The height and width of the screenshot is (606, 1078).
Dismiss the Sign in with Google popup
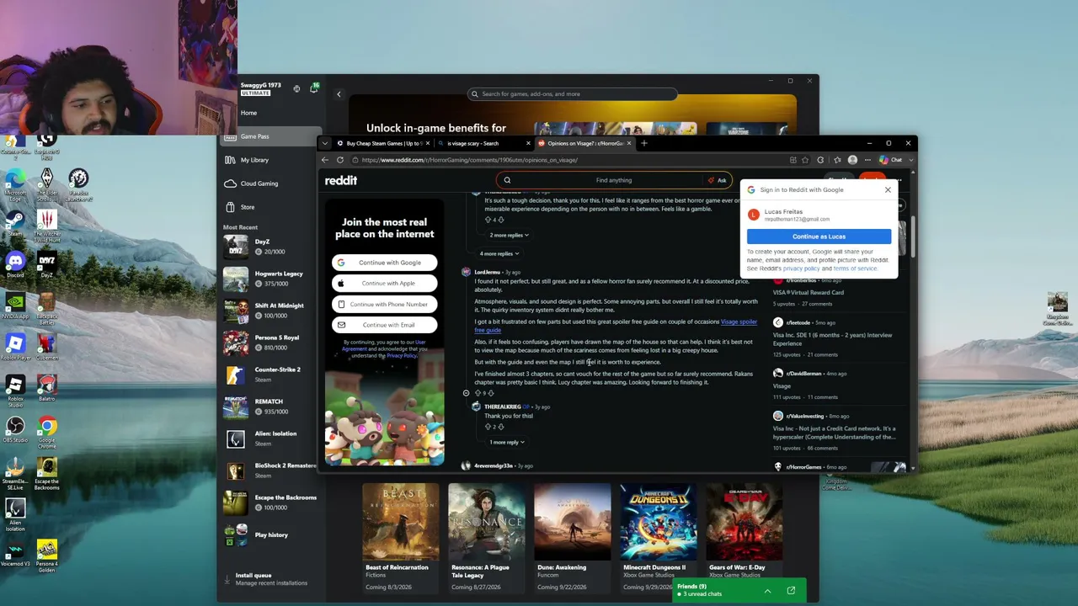click(x=888, y=189)
